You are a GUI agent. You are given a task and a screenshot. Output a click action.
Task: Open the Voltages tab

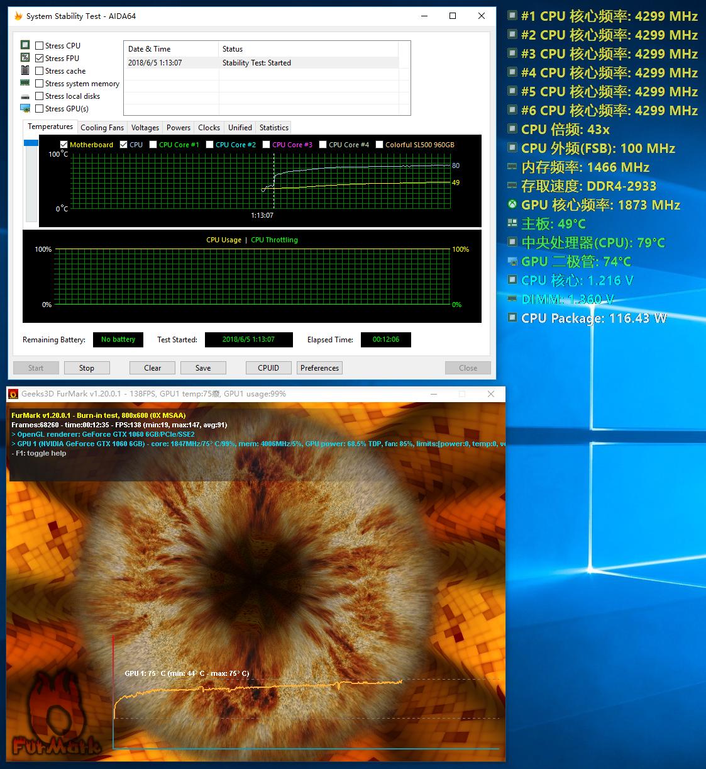click(145, 127)
